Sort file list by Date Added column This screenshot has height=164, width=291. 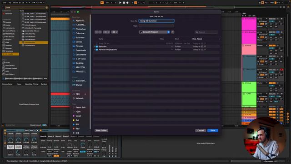[x=197, y=39]
